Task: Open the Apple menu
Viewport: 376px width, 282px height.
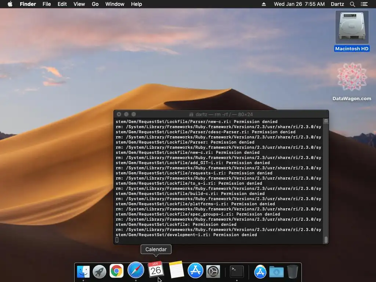Action: pos(10,4)
